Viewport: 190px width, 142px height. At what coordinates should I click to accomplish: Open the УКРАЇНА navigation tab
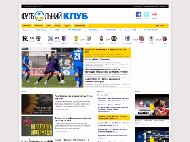click(27, 26)
